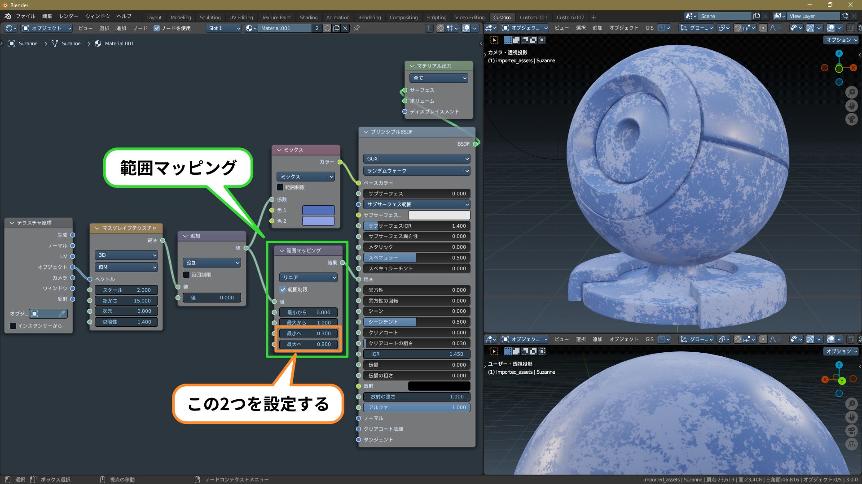Click 最小へ 0.300 value field

[x=308, y=333]
